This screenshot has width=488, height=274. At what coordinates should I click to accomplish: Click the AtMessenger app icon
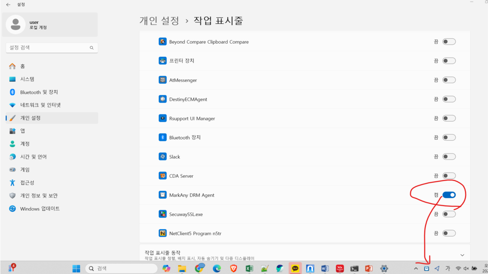(163, 80)
